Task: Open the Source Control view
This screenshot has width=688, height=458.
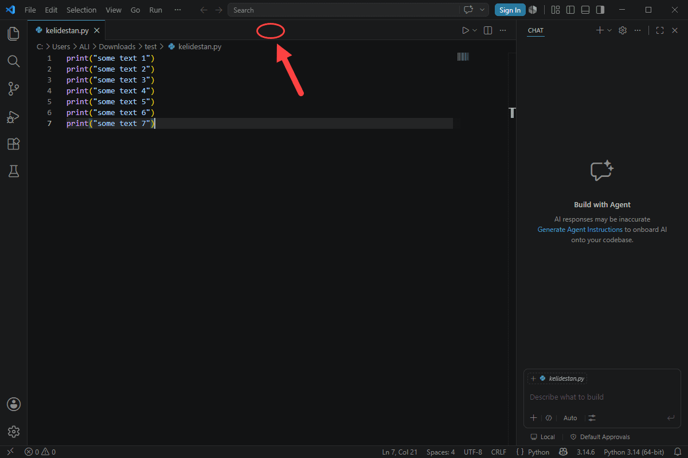Action: point(14,89)
